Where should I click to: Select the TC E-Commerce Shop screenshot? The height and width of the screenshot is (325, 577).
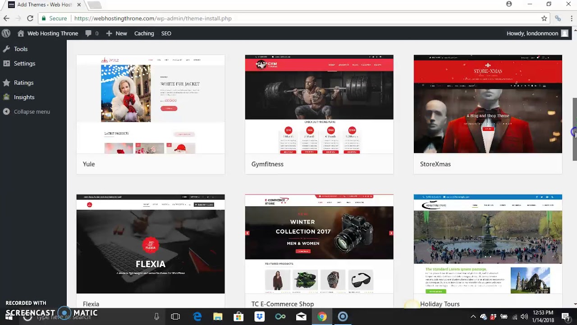point(319,244)
